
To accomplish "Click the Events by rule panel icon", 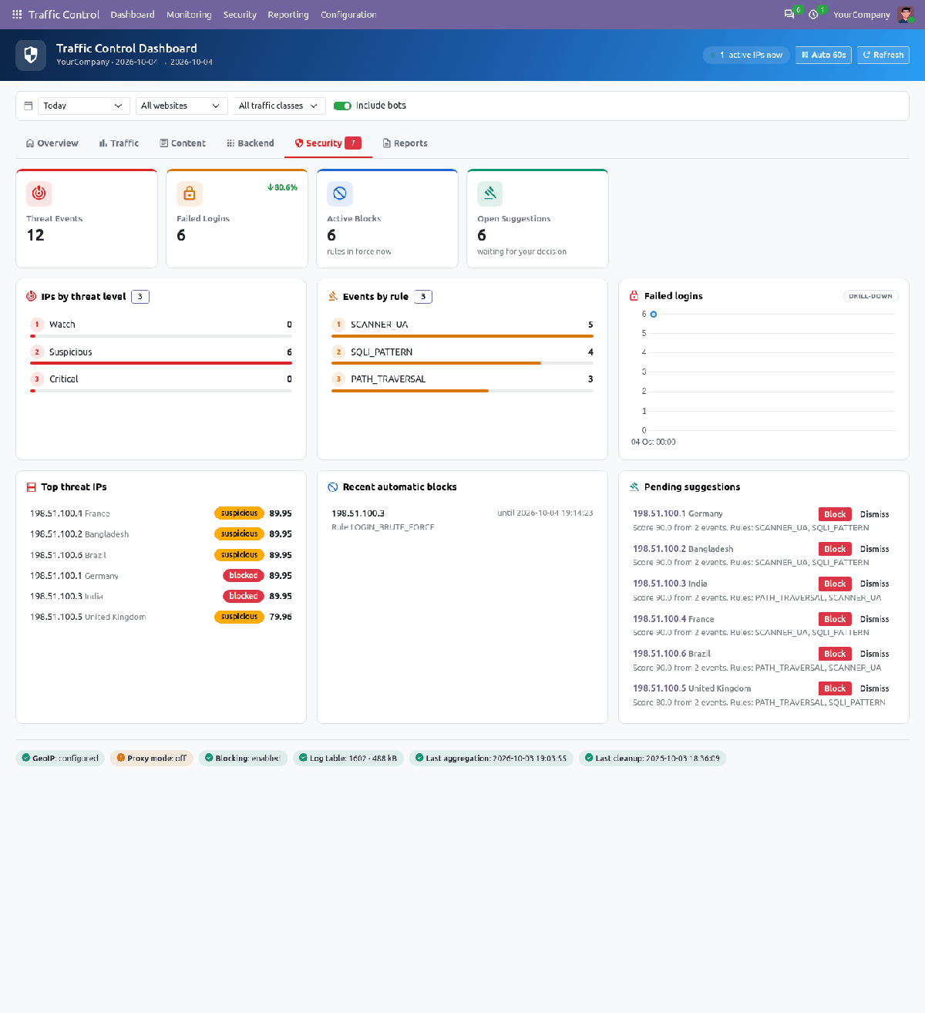I will 333,296.
